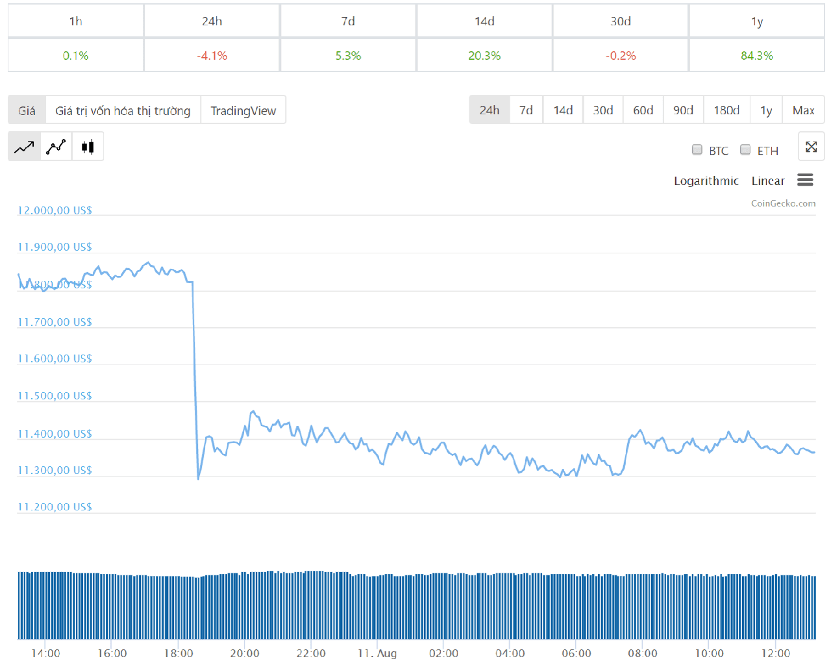Open the CoinGecko.com chart credit link
831x663 pixels.
click(783, 203)
